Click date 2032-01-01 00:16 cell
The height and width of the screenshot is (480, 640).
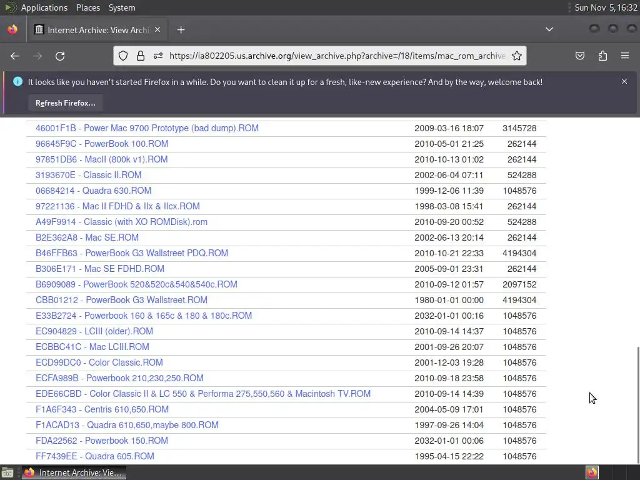pos(449,316)
